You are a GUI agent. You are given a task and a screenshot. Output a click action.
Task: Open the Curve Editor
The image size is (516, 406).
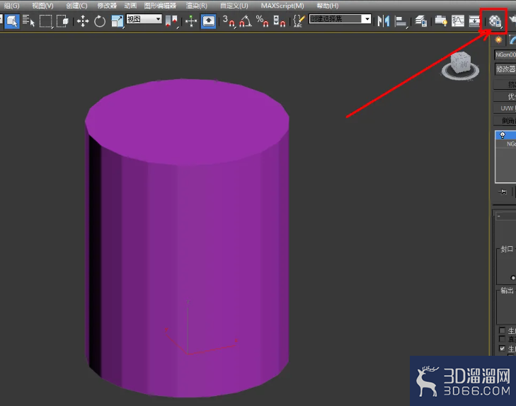coord(458,22)
